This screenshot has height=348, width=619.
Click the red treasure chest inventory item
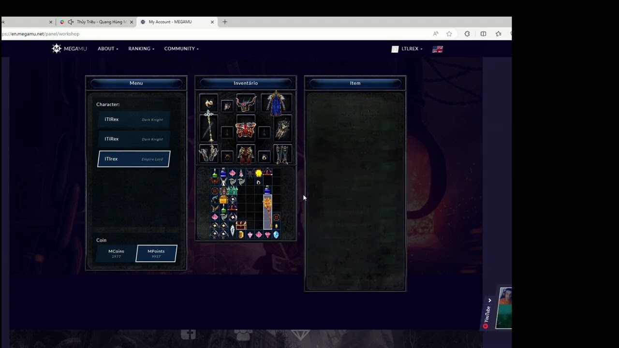tap(241, 225)
